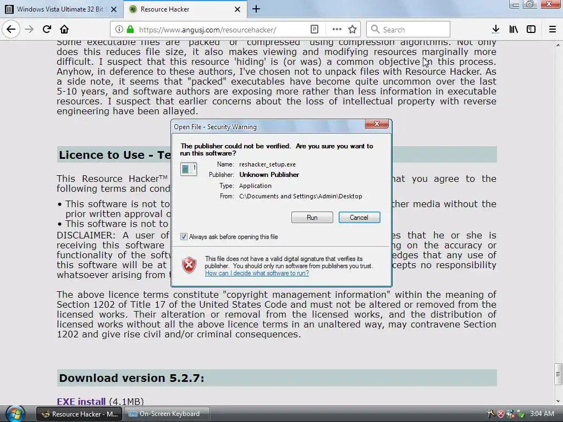The height and width of the screenshot is (422, 563).
Task: Open 'How can I decide what software to run?'
Action: [257, 274]
